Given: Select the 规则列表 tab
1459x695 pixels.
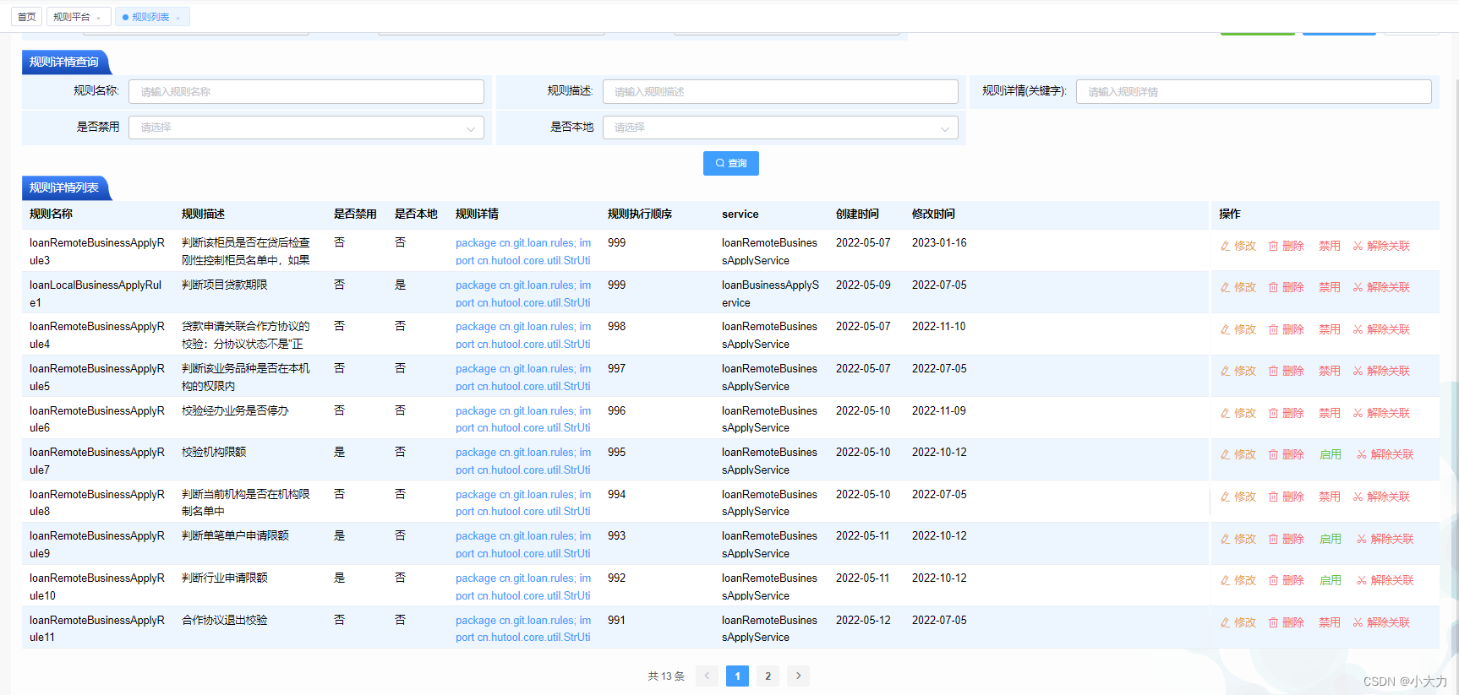Looking at the screenshot, I should [150, 17].
